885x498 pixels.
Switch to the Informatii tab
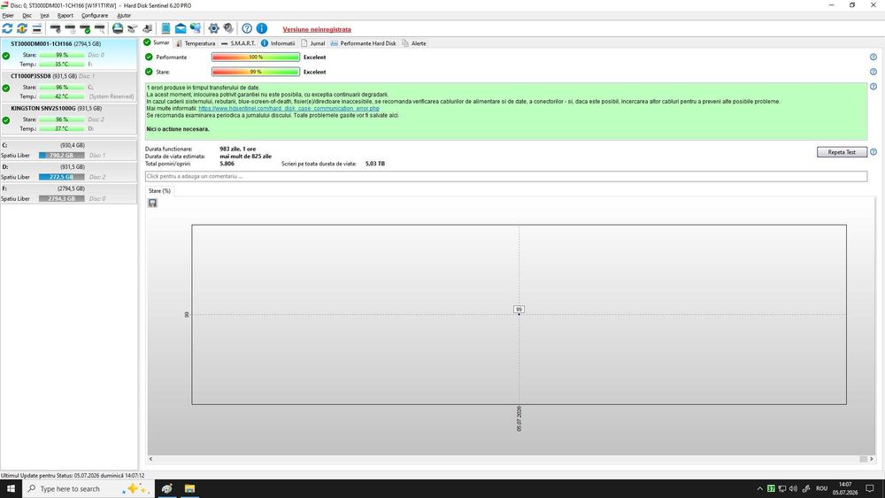278,43
